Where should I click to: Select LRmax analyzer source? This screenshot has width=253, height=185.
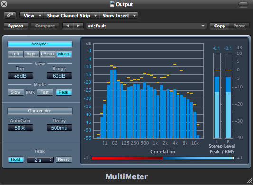tap(47, 54)
